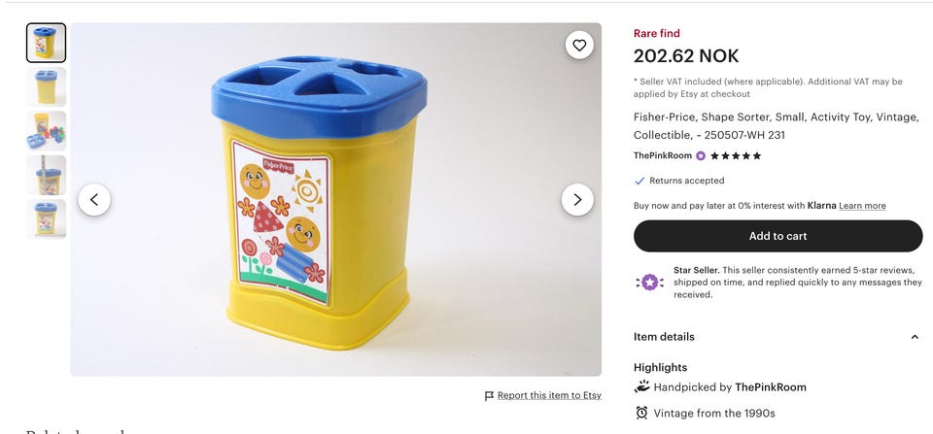Image resolution: width=933 pixels, height=434 pixels.
Task: Show the previous product photo
Action: [x=94, y=200]
